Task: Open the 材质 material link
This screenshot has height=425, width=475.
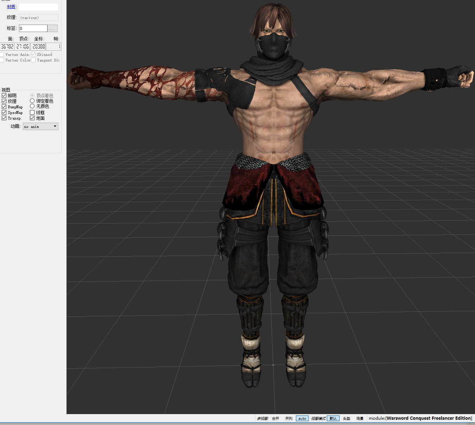Action: 11,7
